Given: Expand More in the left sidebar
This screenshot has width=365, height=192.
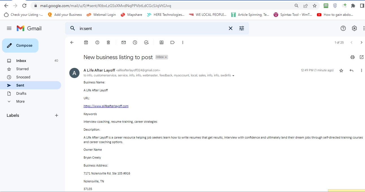Looking at the screenshot, I should point(20,102).
